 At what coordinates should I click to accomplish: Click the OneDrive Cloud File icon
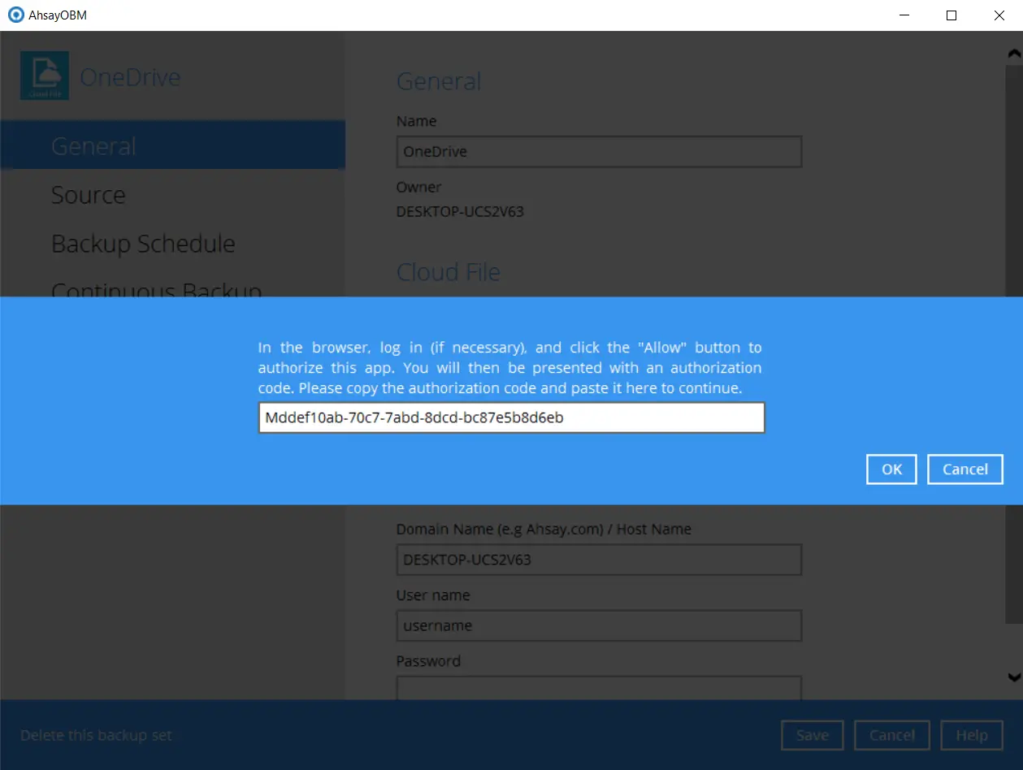point(44,75)
